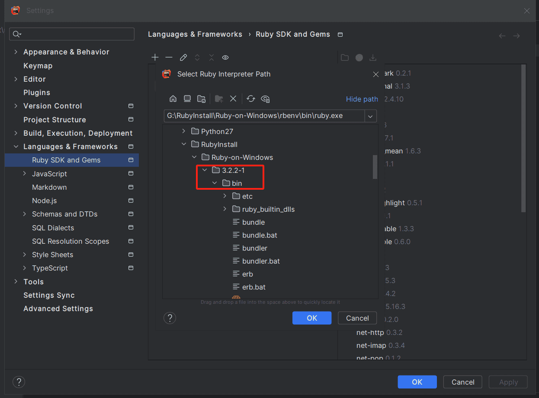
Task: Expand the Schemas and DTDs node
Action: click(25, 214)
